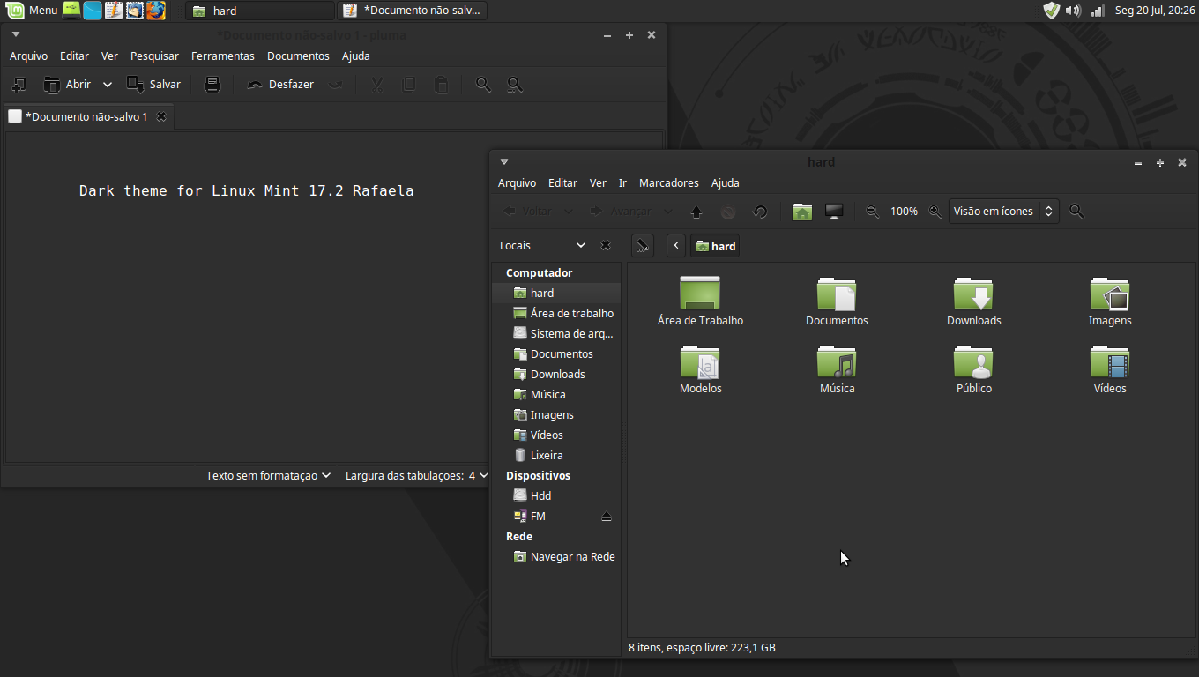Screen dimensions: 1199x677
Task: Go up one folder with up-arrow icon
Action: (x=696, y=212)
